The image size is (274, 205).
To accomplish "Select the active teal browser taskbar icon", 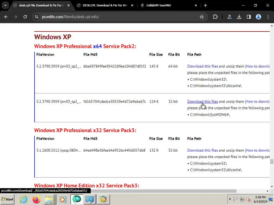I will 77,199.
